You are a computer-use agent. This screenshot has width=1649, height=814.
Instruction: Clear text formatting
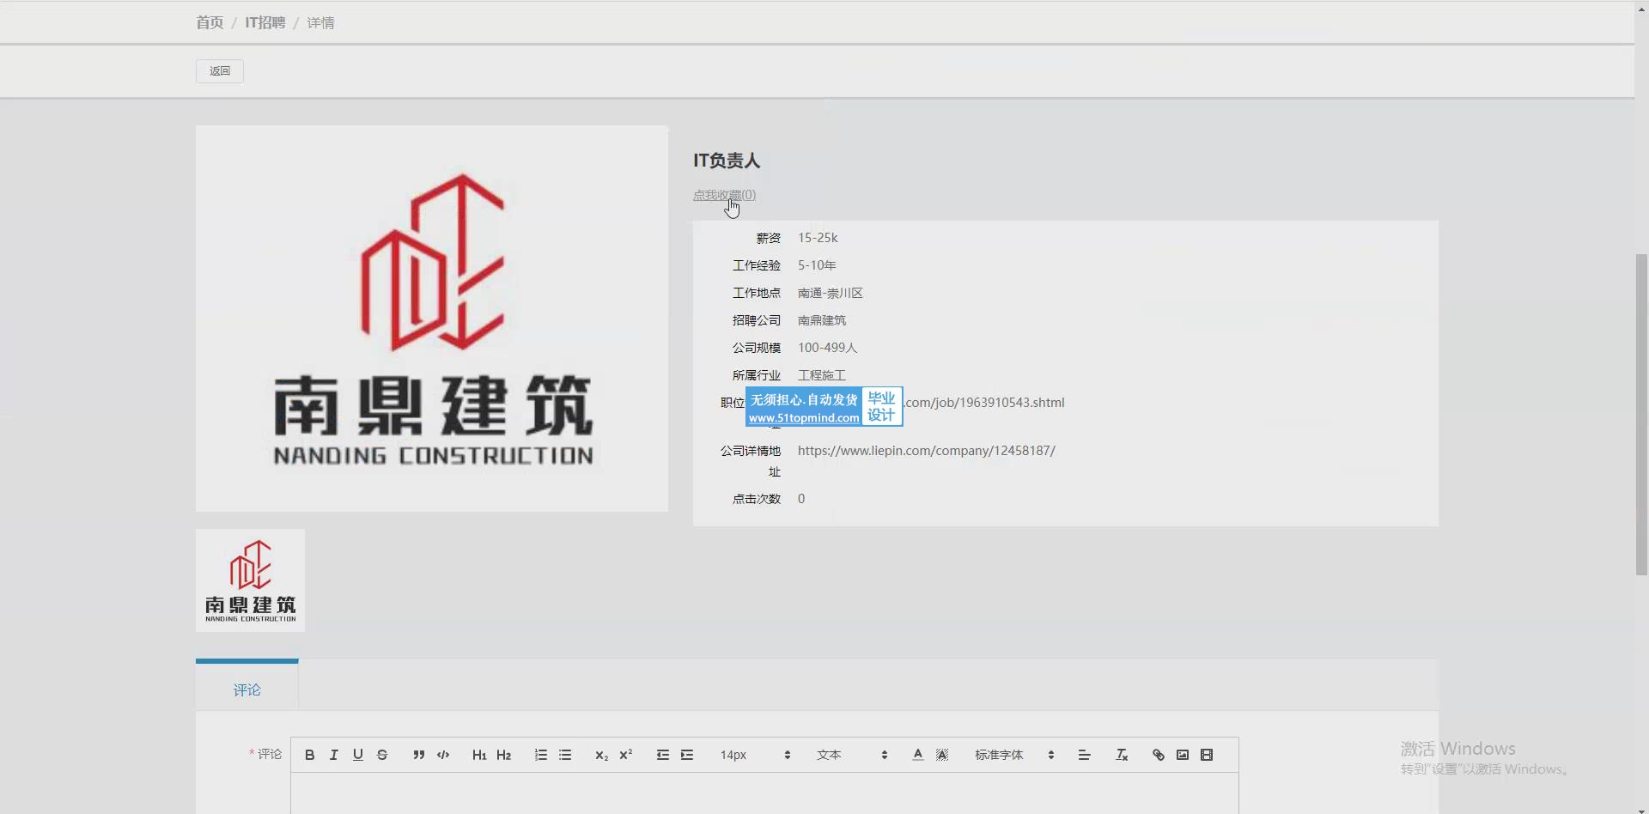(x=1122, y=755)
